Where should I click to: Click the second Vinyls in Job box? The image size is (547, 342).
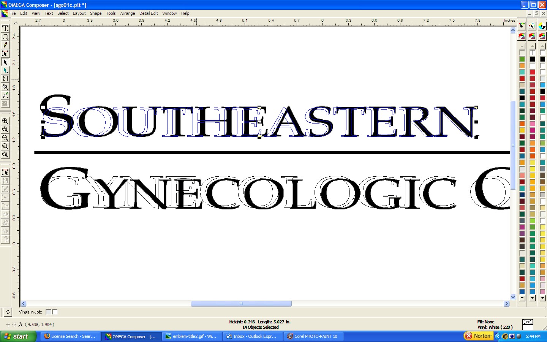point(55,312)
